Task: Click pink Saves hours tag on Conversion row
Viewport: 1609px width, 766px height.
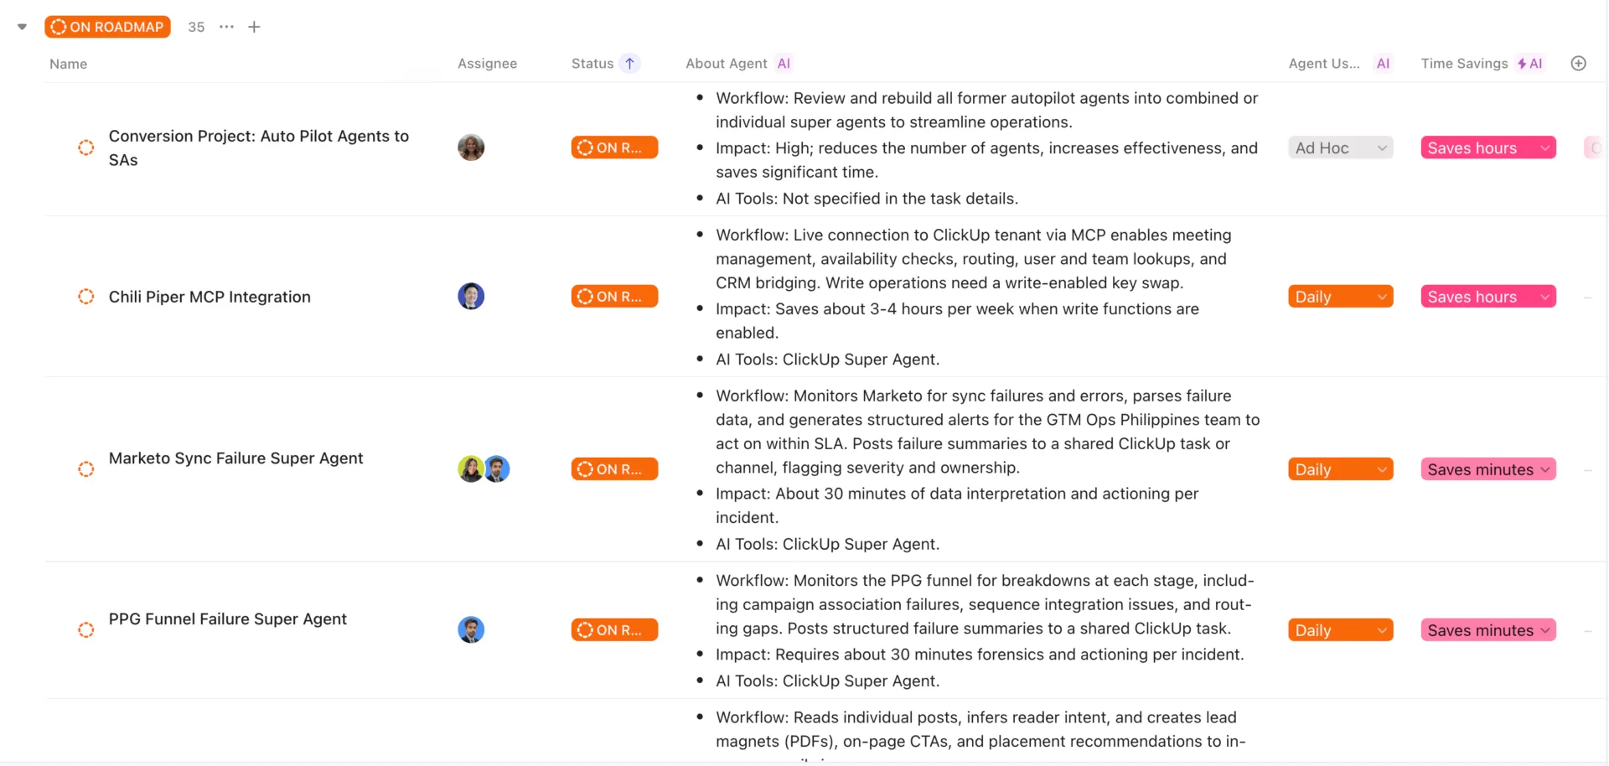Action: coord(1488,148)
